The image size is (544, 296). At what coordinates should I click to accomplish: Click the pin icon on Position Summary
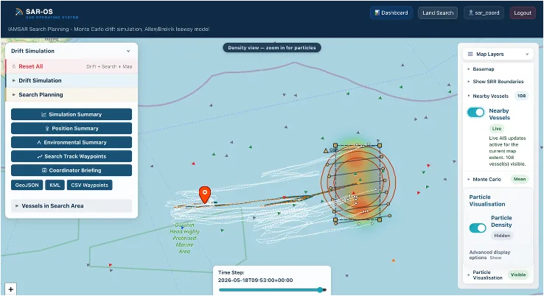point(47,129)
